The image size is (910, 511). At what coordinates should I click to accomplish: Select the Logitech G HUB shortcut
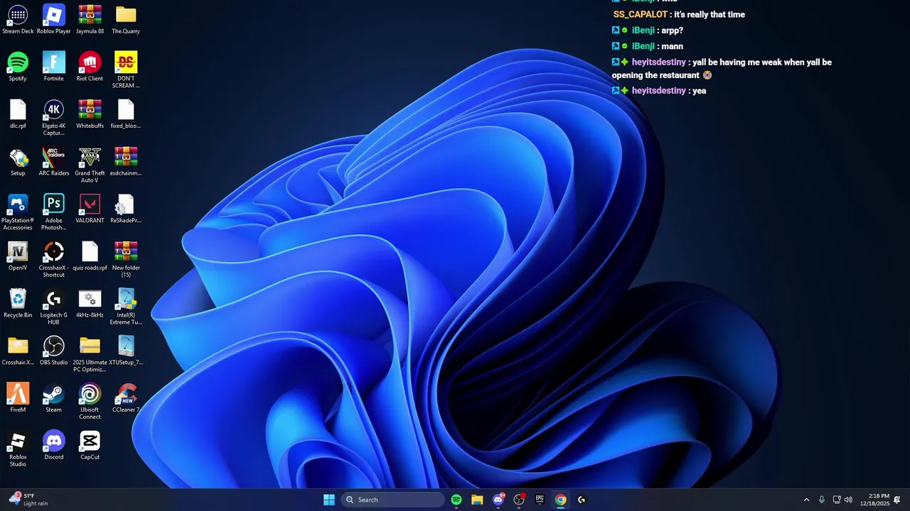point(54,307)
